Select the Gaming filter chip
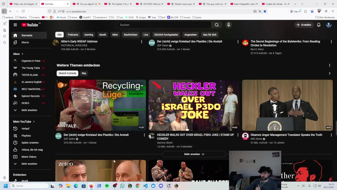The image size is (337, 190). point(89,35)
